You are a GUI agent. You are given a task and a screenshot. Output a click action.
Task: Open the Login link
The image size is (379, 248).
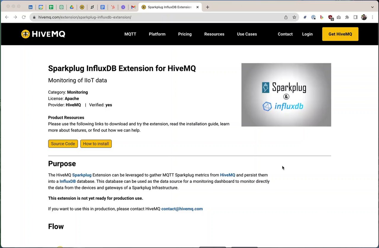[307, 34]
